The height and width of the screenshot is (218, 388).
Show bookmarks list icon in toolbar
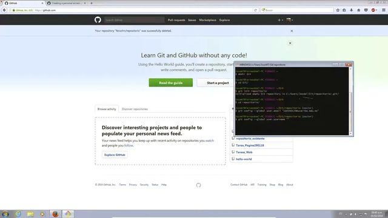pos(344,10)
